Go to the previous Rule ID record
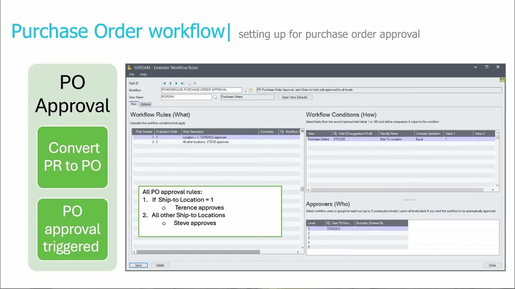The height and width of the screenshot is (289, 515). [170, 83]
